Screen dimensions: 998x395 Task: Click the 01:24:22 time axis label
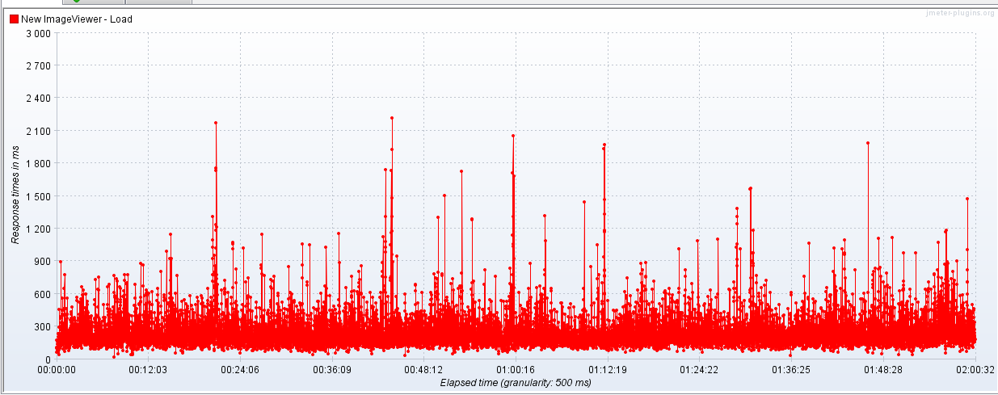[x=700, y=370]
